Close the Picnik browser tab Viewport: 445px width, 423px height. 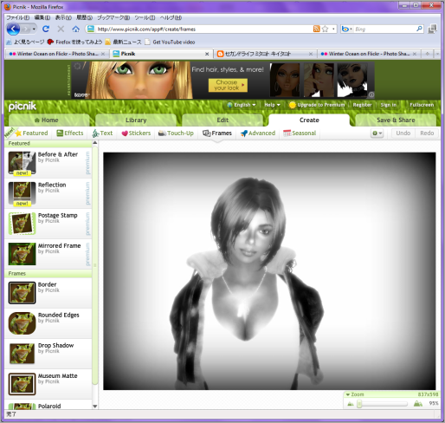tap(207, 54)
